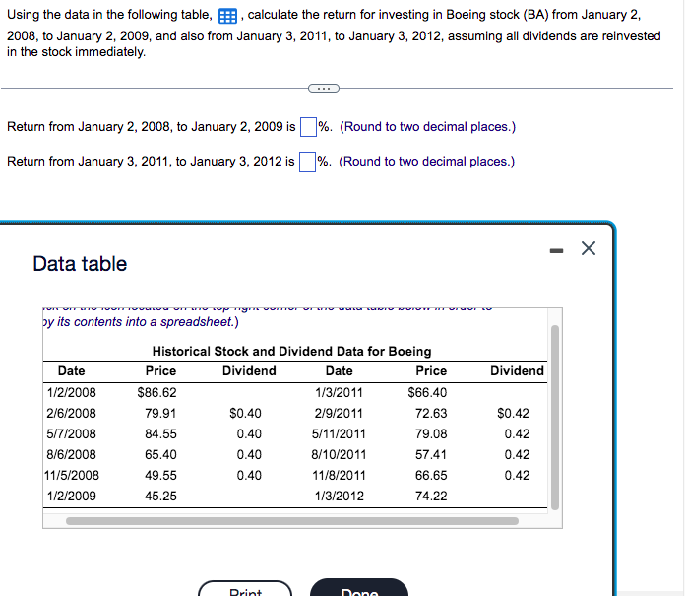Select the 5/11/2011 date cell
Viewport: 685px width, 596px height.
pos(339,433)
